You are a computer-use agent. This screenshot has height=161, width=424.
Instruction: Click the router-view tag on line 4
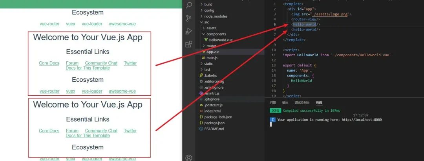pyautogui.click(x=306, y=19)
